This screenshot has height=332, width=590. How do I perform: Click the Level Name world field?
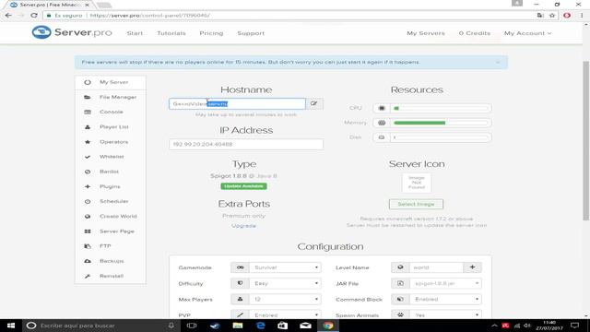pos(436,267)
